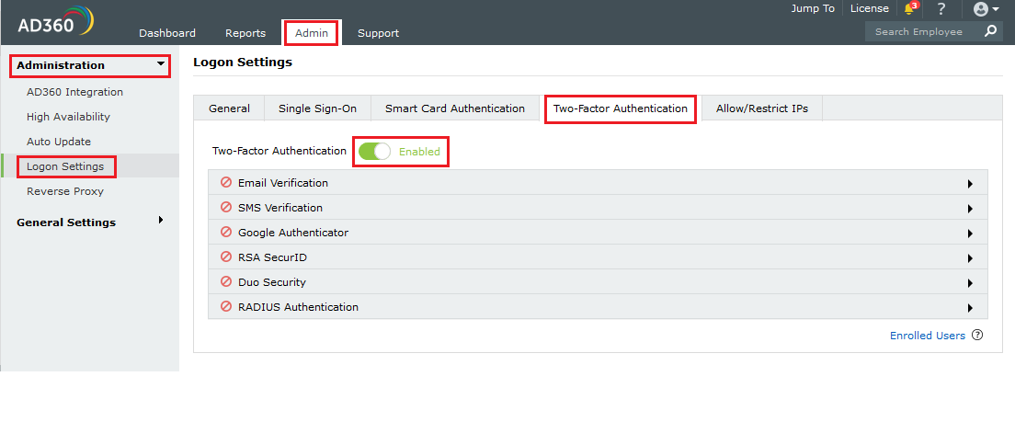Expand the Google Authenticator section
Image resolution: width=1015 pixels, height=422 pixels.
(x=970, y=234)
